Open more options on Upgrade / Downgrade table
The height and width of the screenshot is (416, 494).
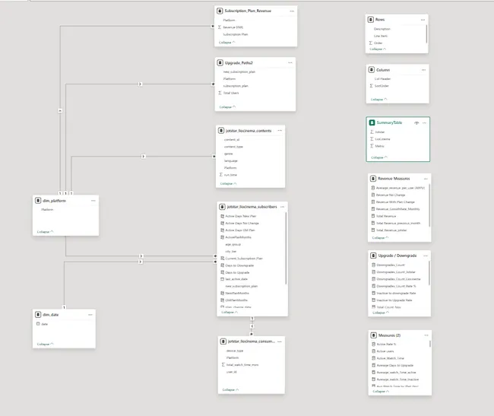point(426,256)
